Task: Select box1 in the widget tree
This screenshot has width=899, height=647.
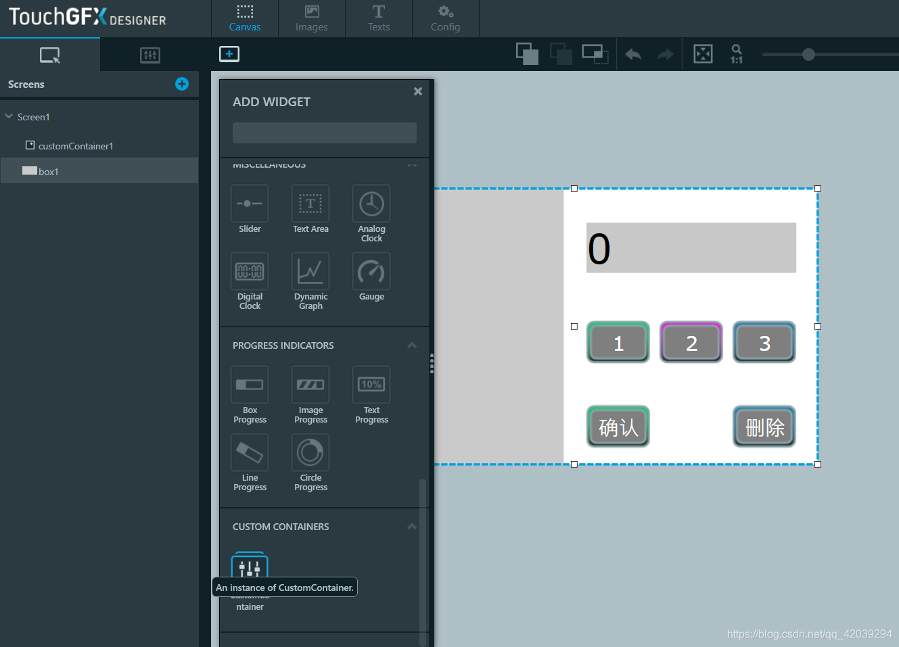Action: click(x=47, y=171)
